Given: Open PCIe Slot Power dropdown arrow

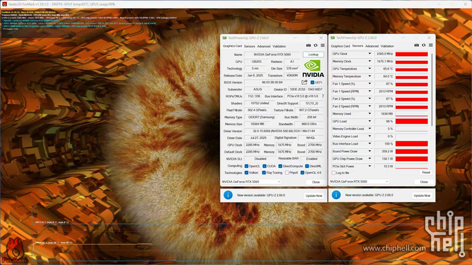Looking at the screenshot, I should pos(370,166).
